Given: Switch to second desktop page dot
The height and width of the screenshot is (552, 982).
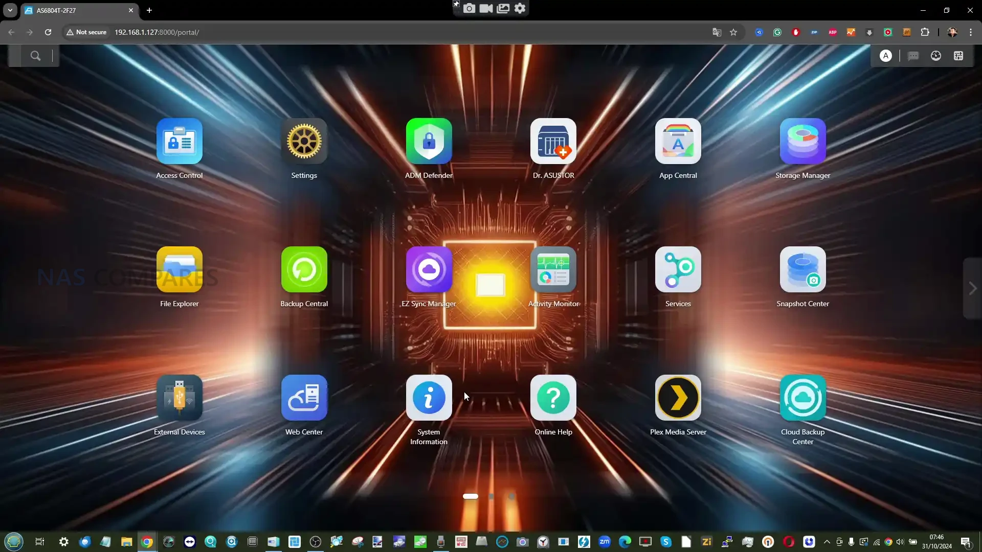Looking at the screenshot, I should pos(491,496).
